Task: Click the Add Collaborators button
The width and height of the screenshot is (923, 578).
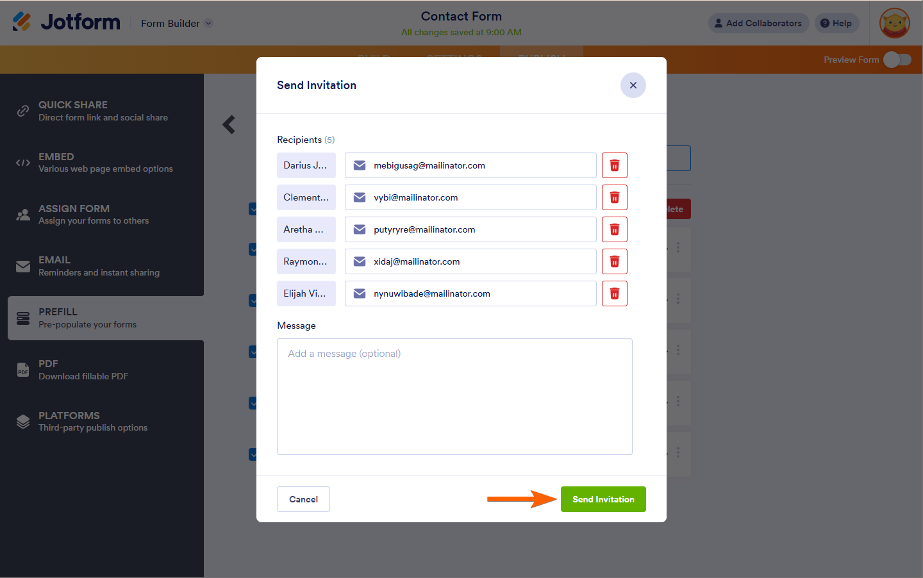Action: [x=758, y=23]
